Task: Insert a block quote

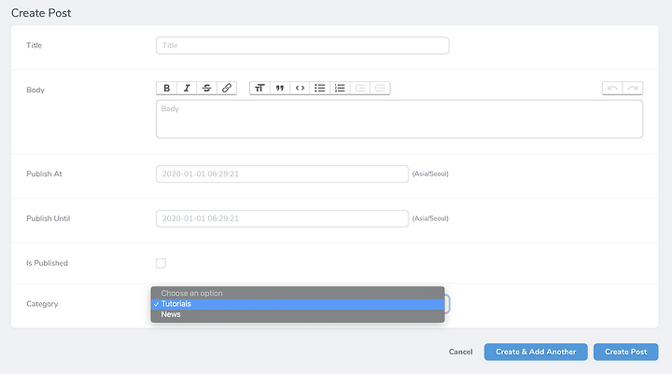Action: click(280, 89)
